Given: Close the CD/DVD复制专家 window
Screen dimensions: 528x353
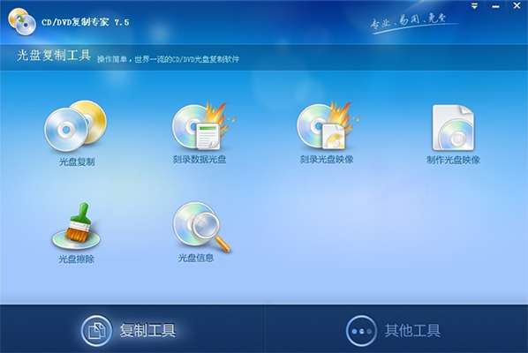Looking at the screenshot, I should click(517, 5).
